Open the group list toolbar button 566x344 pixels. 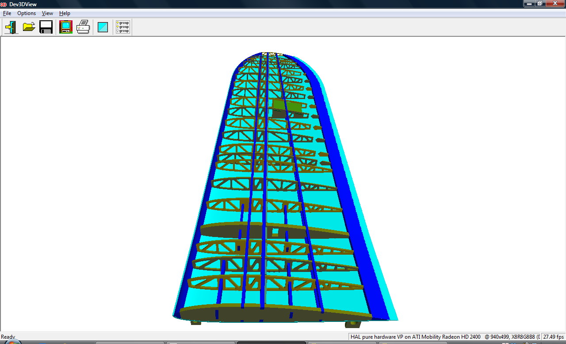(x=122, y=27)
